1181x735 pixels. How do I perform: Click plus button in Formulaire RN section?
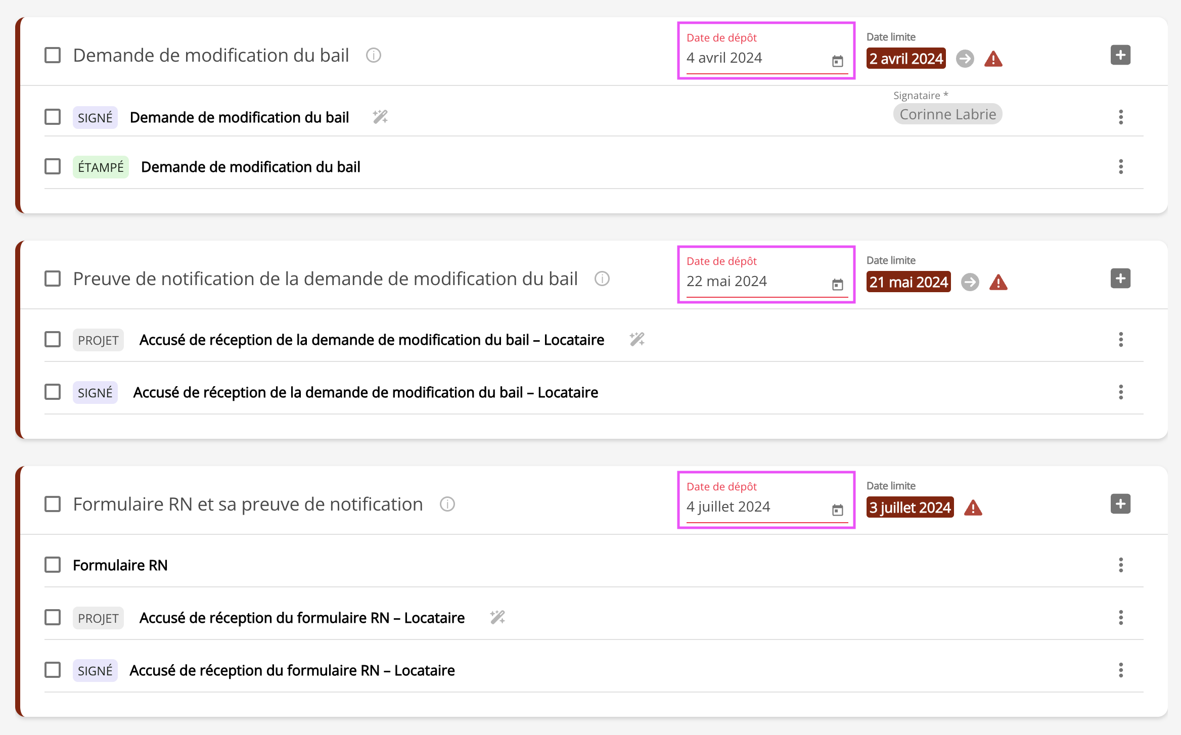(1120, 504)
